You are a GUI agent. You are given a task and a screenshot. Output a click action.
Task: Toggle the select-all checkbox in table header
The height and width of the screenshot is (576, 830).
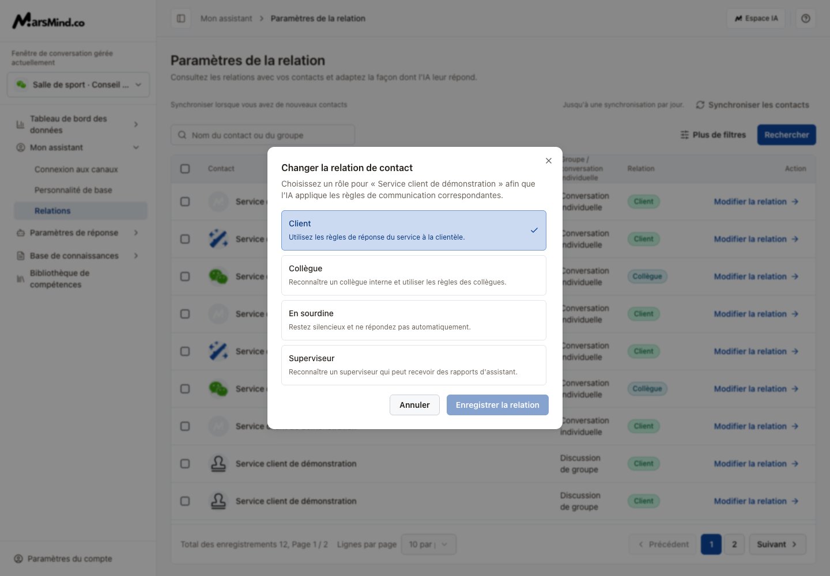[185, 169]
